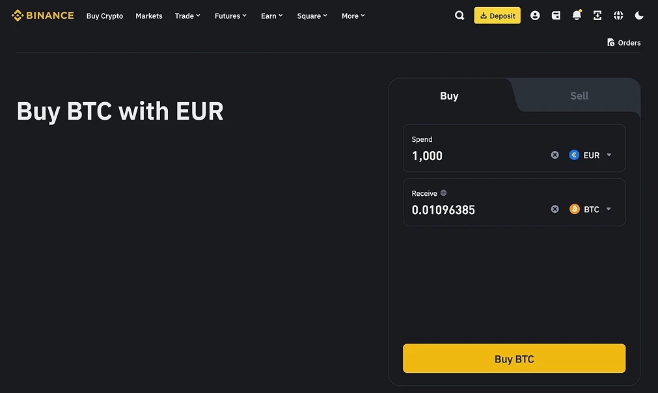Toggle dark mode with moon icon
The width and height of the screenshot is (658, 393).
click(639, 16)
